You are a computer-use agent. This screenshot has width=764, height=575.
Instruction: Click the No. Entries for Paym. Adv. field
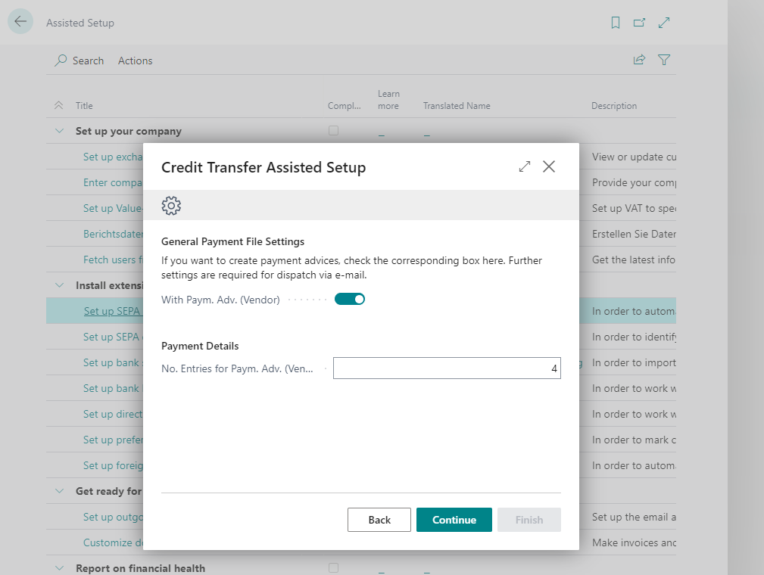pos(447,368)
